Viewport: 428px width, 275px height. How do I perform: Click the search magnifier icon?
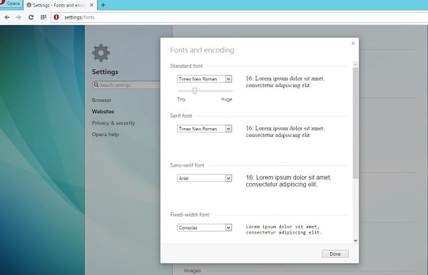(96, 85)
